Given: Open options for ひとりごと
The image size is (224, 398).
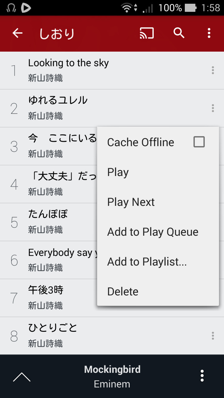Looking at the screenshot, I should [x=213, y=336].
